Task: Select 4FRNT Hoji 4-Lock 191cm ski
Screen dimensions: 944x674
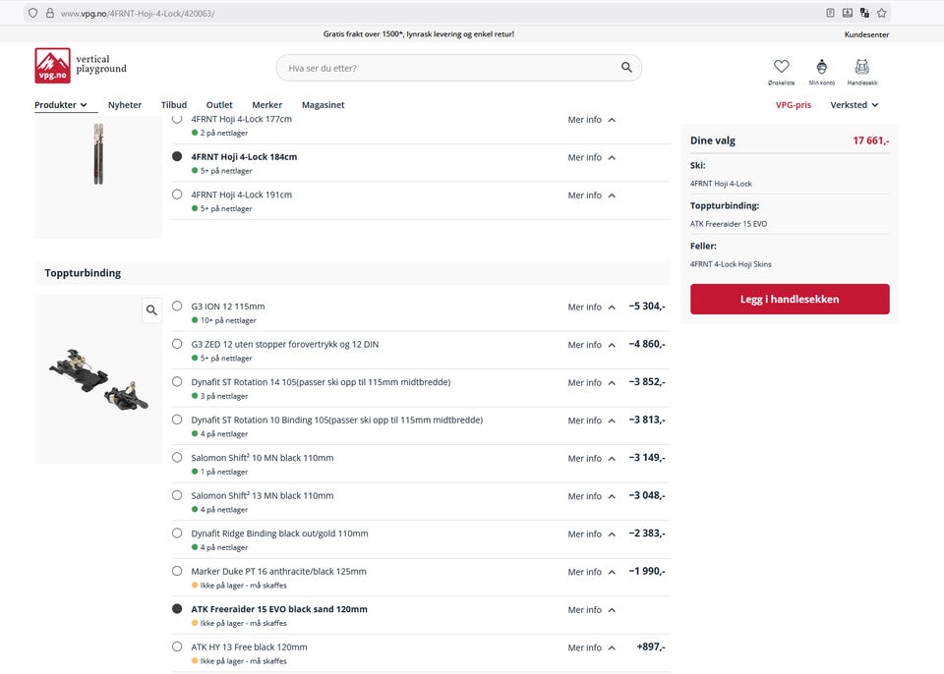Action: pos(177,195)
